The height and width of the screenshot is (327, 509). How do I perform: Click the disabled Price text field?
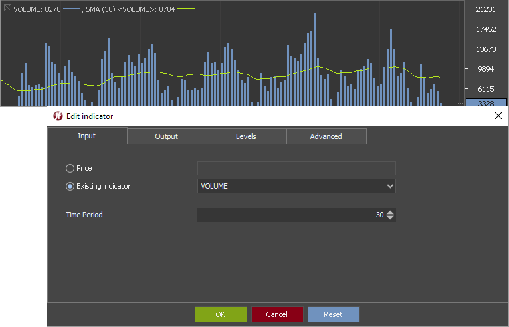[296, 168]
